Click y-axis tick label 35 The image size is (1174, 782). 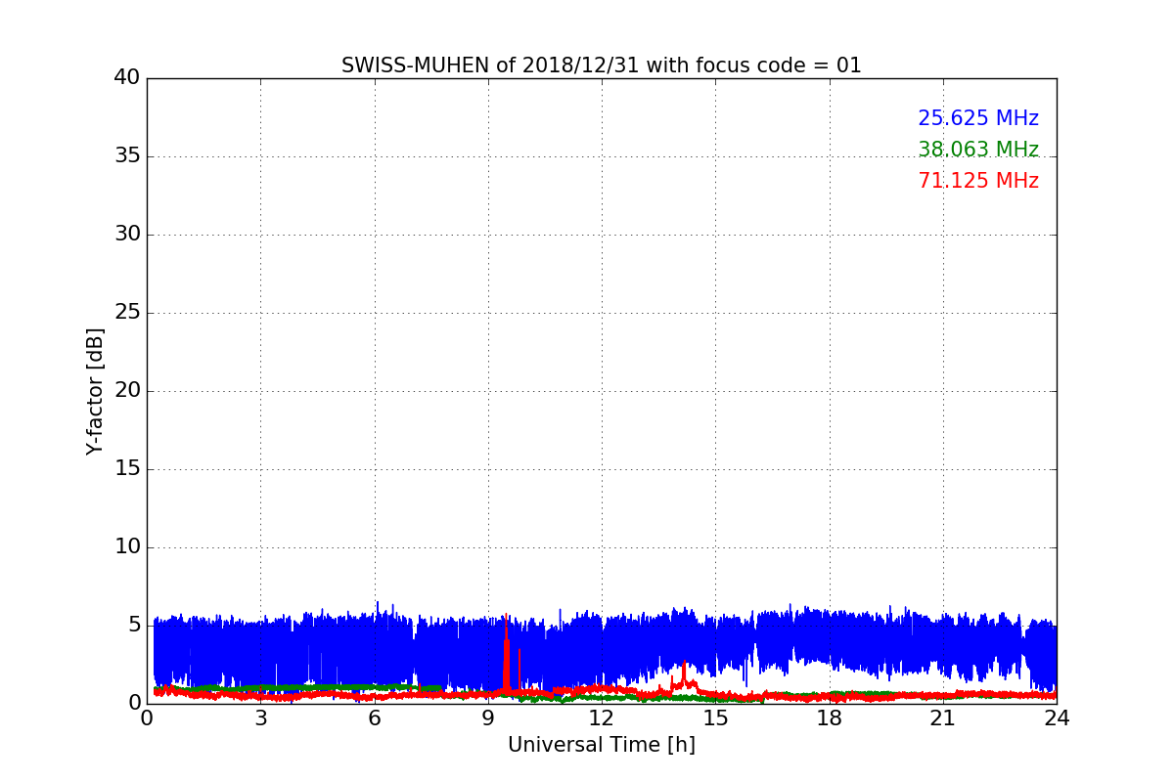[127, 155]
